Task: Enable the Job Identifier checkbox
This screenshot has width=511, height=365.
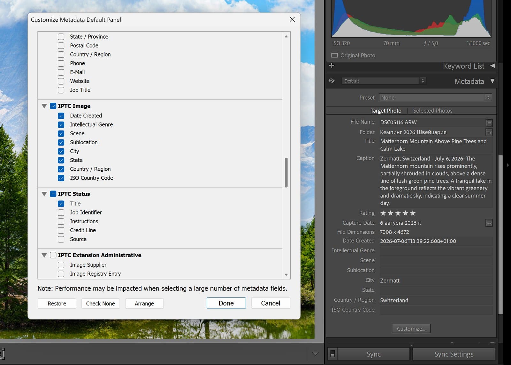Action: (61, 212)
